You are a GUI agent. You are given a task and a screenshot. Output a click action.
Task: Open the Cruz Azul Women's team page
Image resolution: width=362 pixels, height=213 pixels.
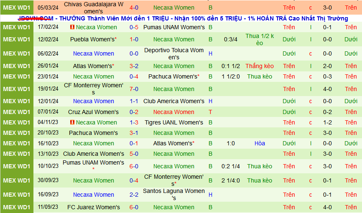coord(93,112)
